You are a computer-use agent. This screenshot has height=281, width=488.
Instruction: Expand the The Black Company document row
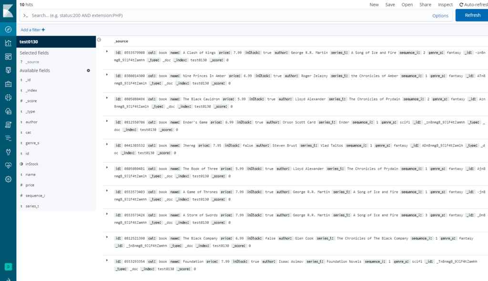[107, 237]
